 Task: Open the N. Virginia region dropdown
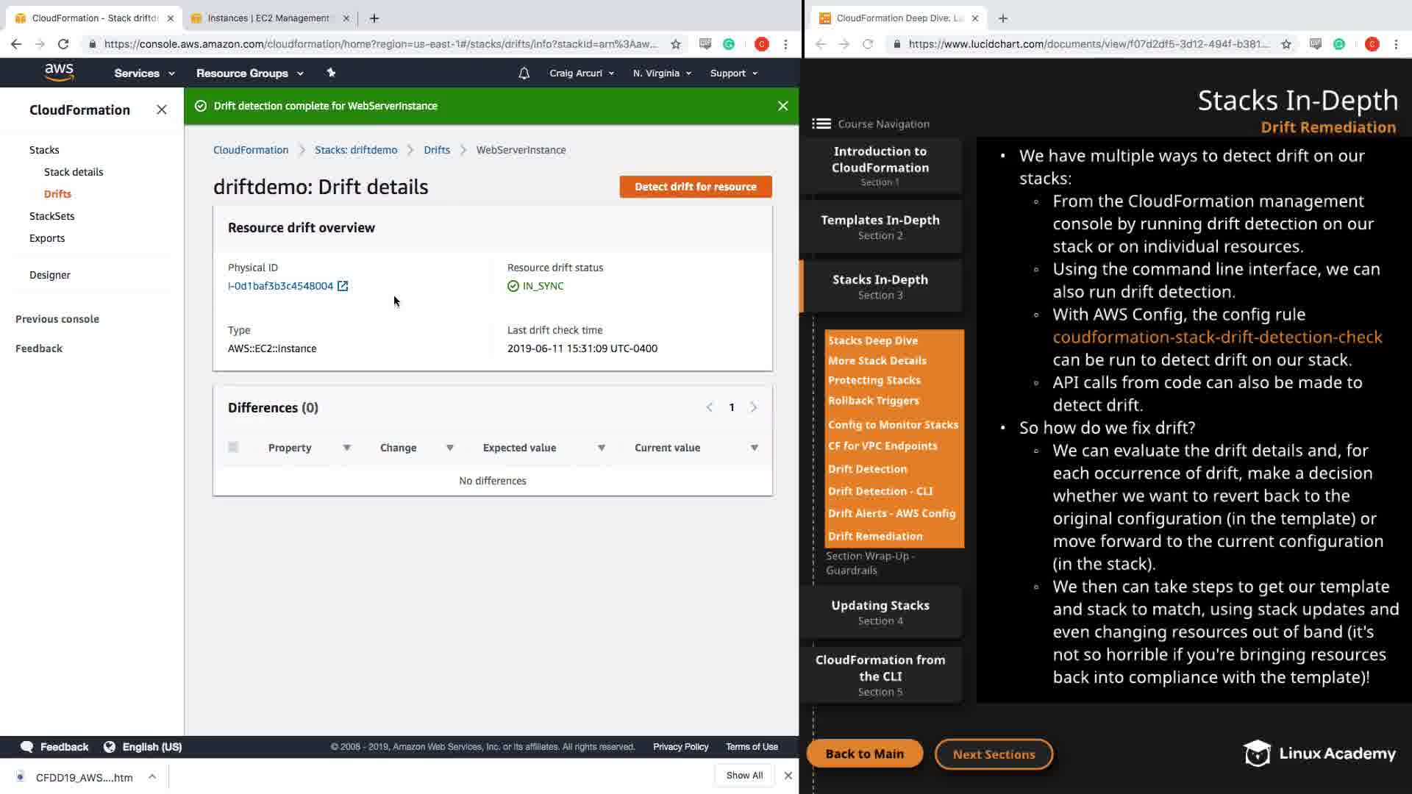(662, 74)
